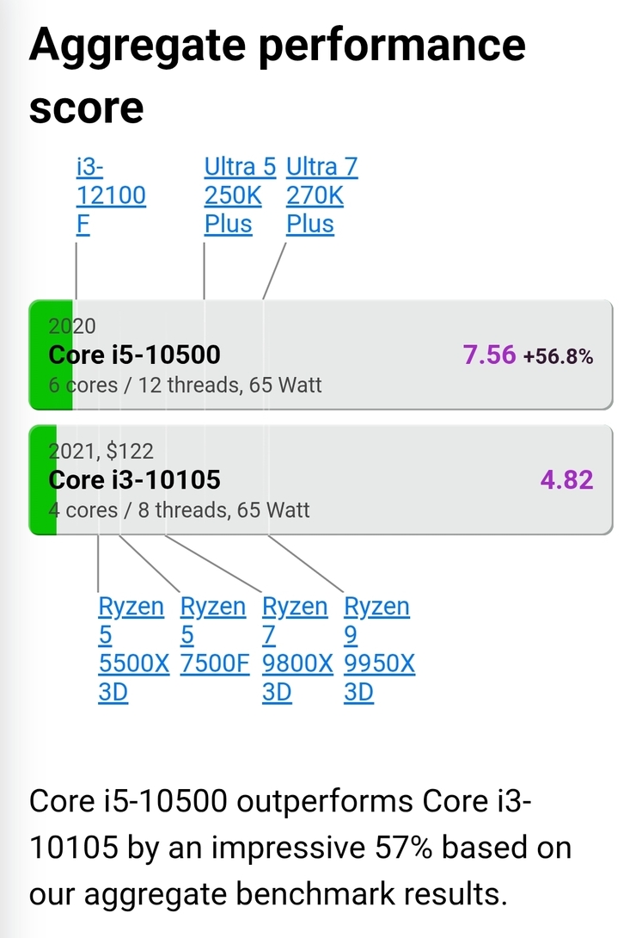Open the Ryzen 7 9800X3D link
This screenshot has height=938, width=642.
click(297, 649)
